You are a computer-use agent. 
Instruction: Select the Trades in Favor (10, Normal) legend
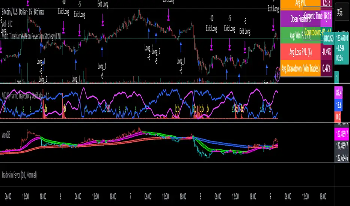click(x=19, y=175)
